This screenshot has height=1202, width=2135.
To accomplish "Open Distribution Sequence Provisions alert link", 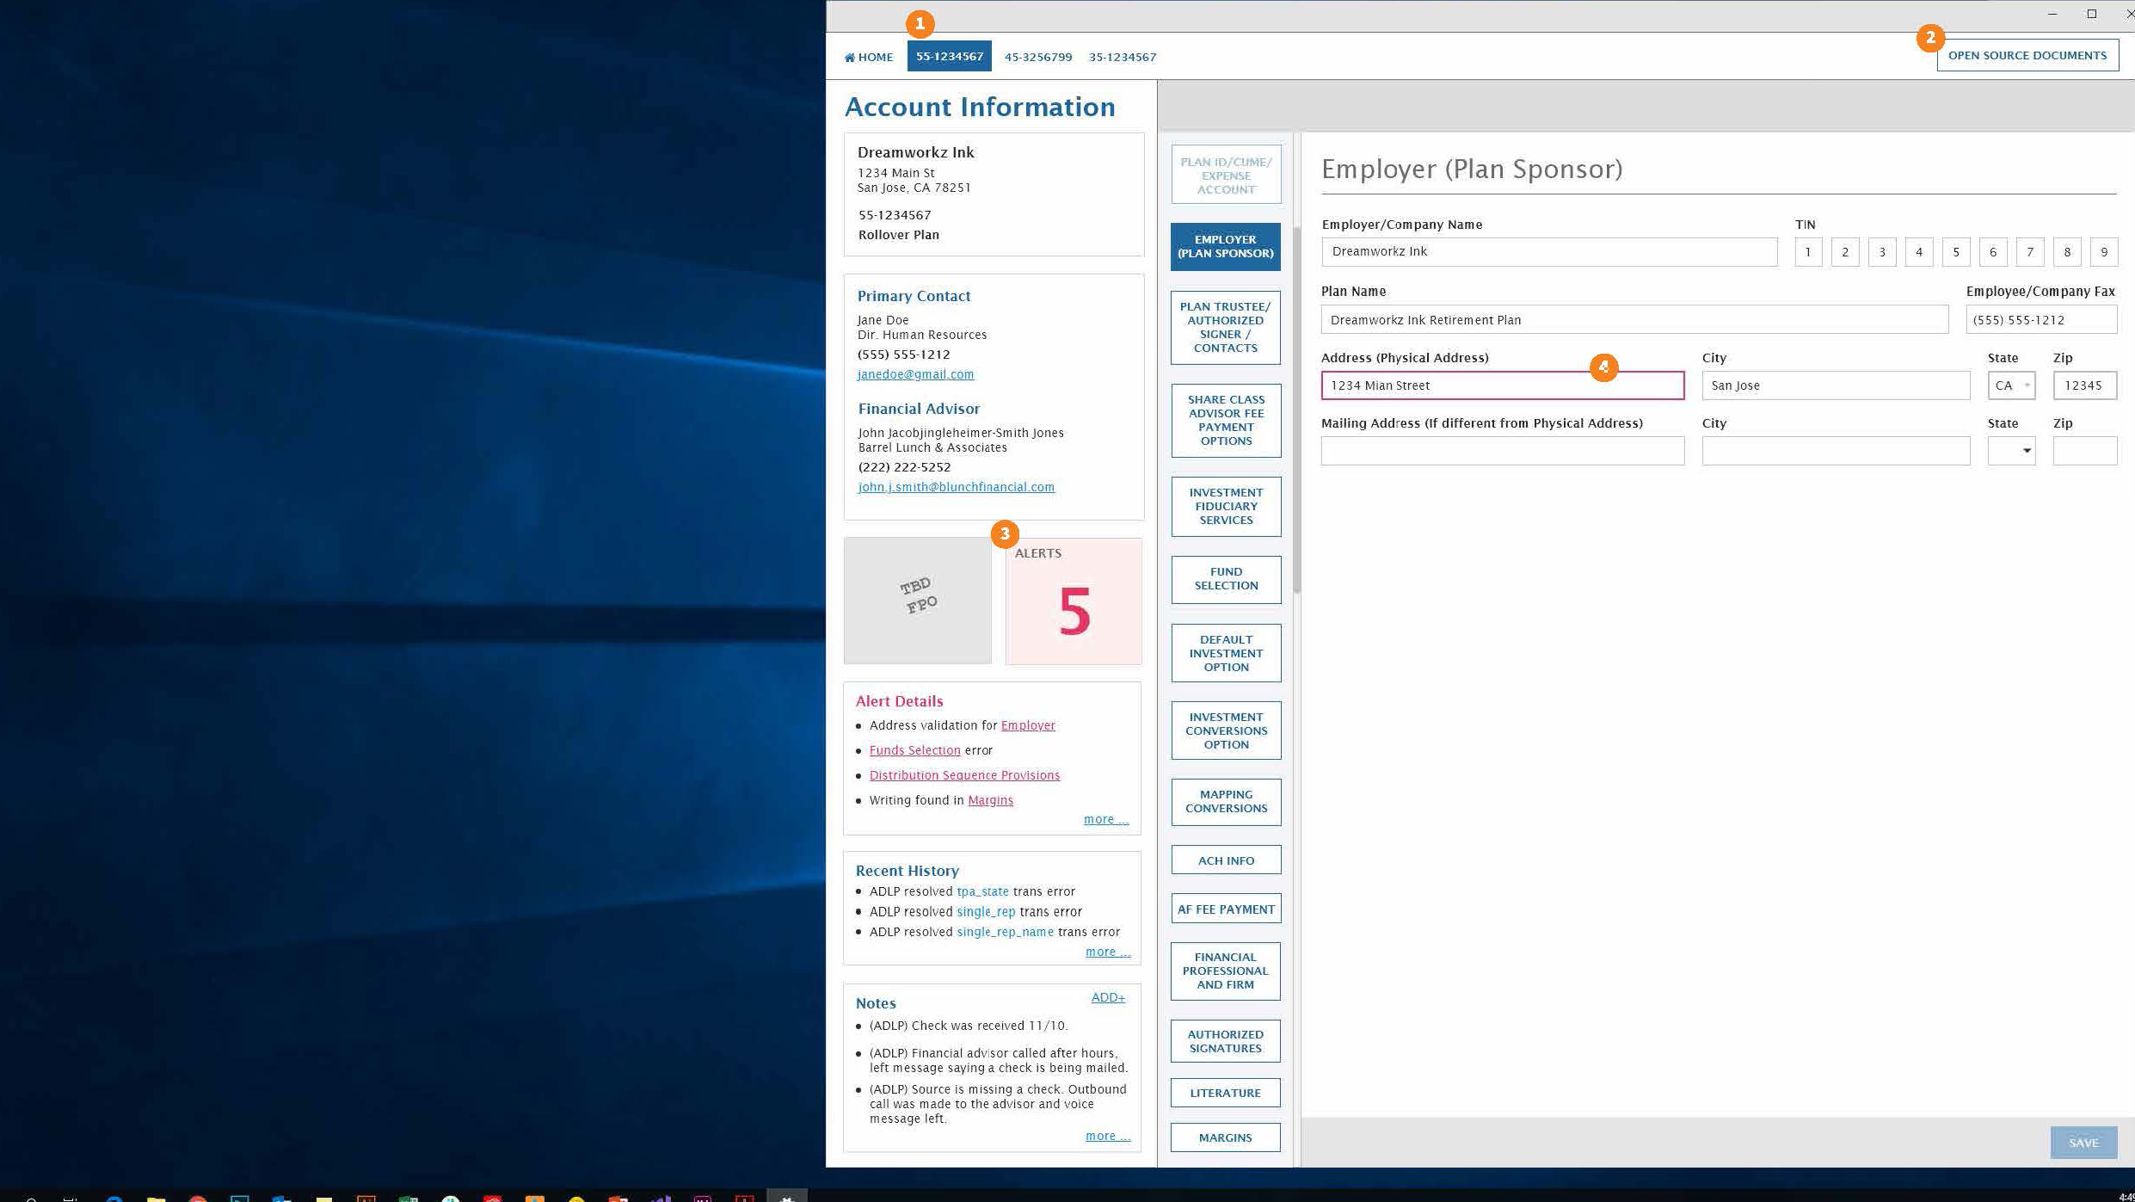I will click(964, 775).
